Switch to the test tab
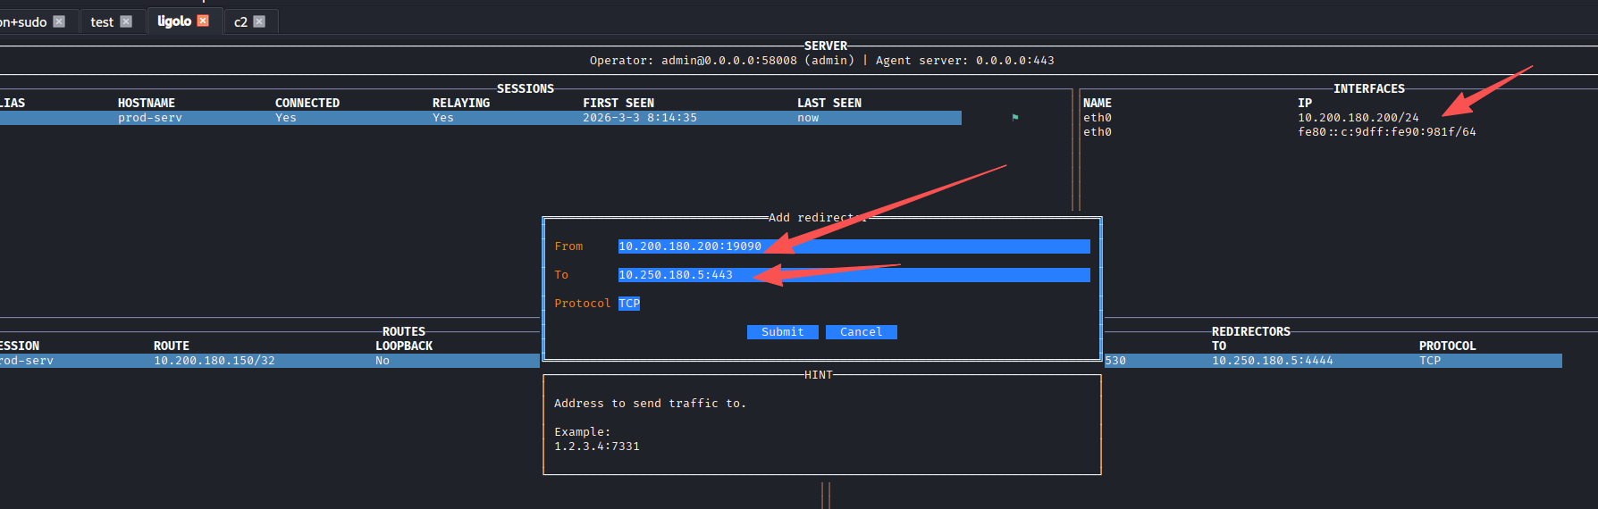1598x509 pixels. [102, 21]
